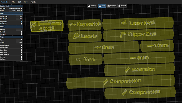This screenshot has height=103, width=182.
Task: Edit the Spacing value field
Action: click(x=19, y=30)
